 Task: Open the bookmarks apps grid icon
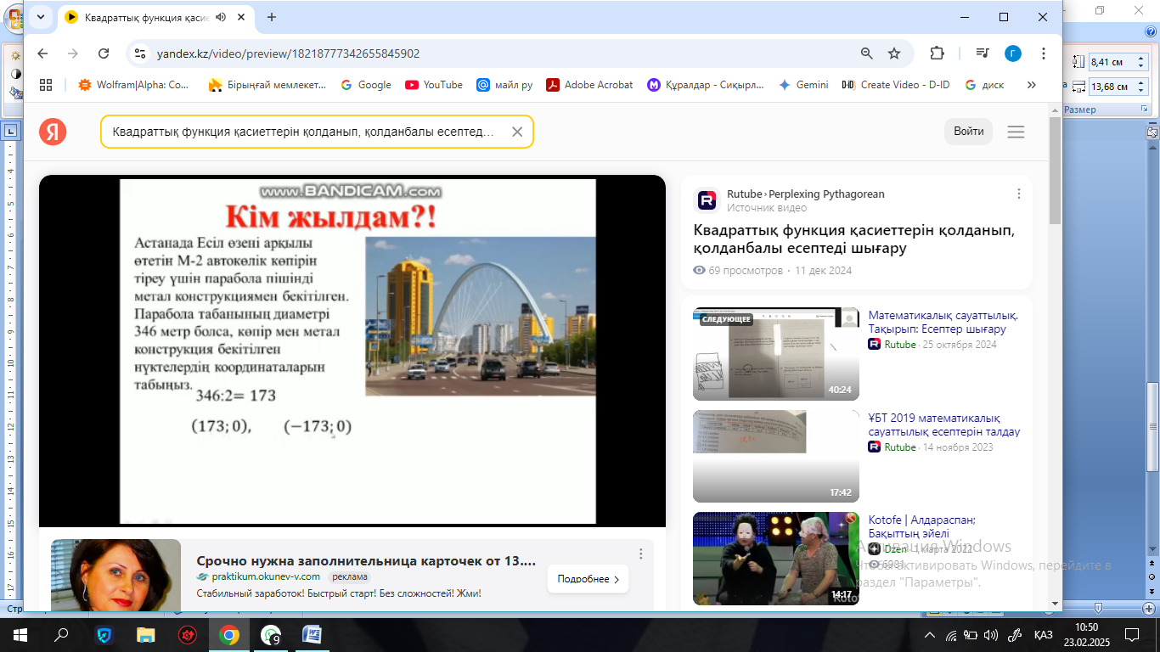46,85
